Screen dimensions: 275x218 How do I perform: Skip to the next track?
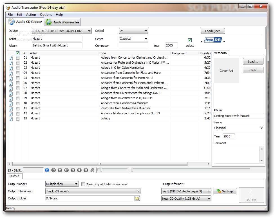[x=73, y=170]
